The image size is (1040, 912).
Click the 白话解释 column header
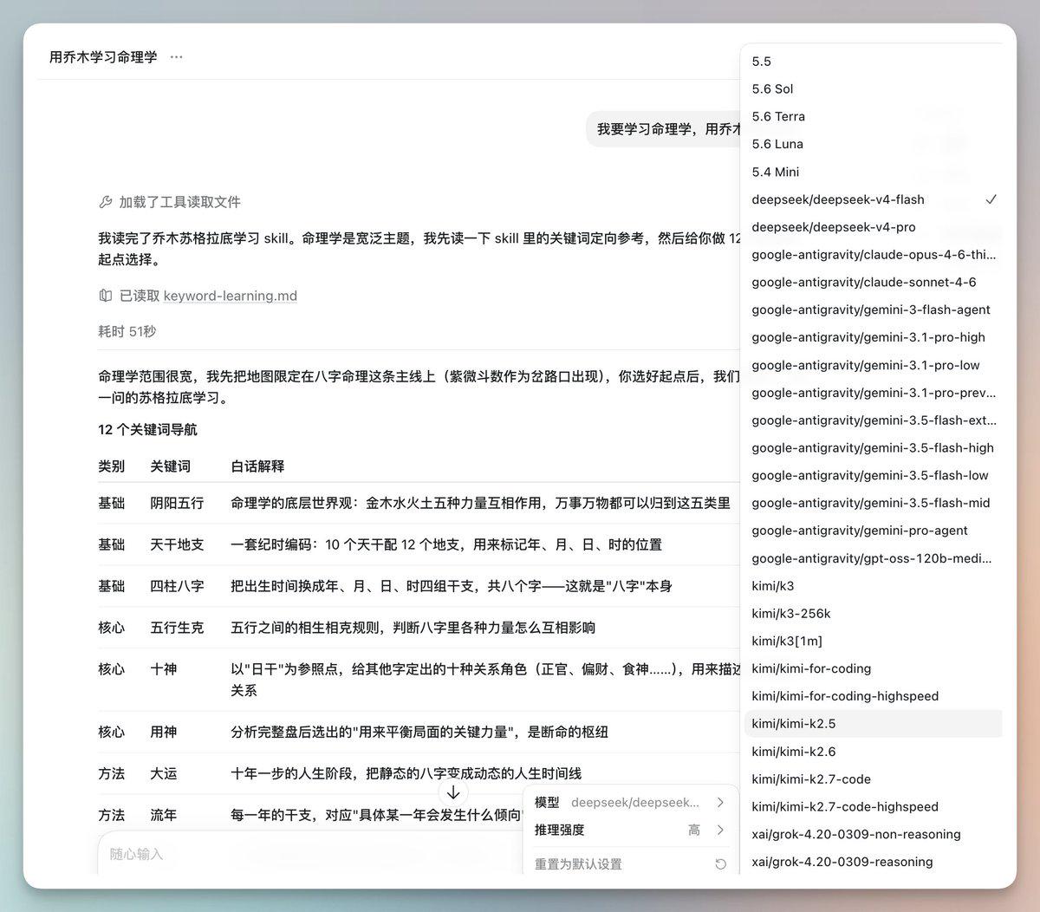[257, 466]
